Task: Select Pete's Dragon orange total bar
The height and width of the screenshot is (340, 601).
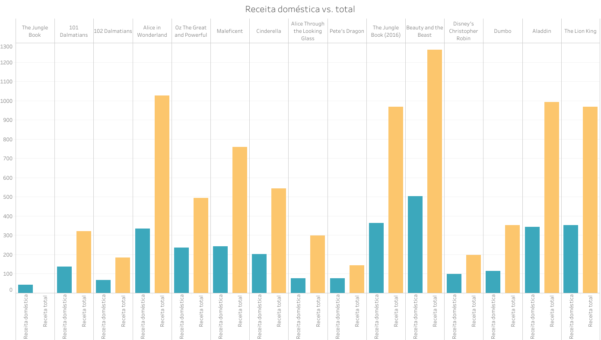Action: 357,279
